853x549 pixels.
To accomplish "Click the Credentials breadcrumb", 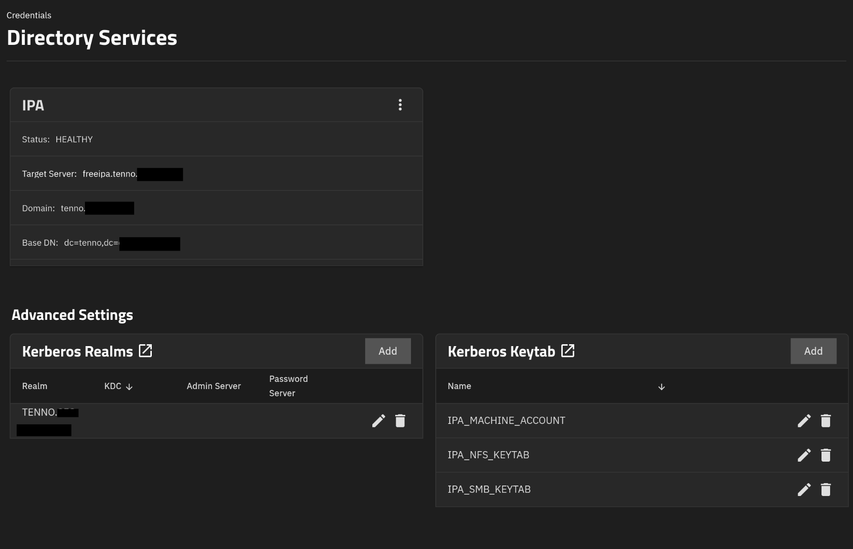I will (x=29, y=15).
